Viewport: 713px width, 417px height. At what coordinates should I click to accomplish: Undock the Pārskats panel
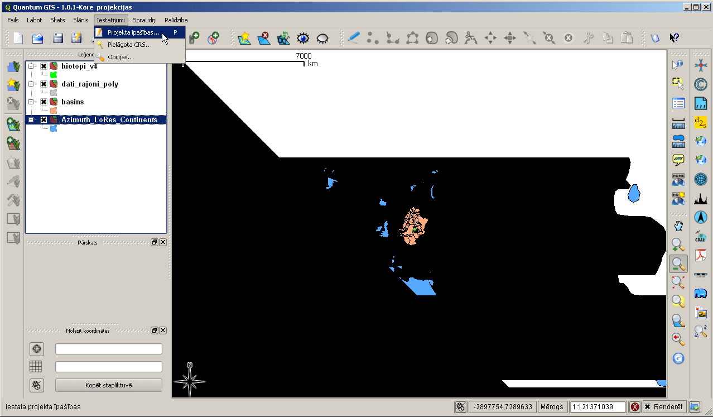(x=155, y=242)
